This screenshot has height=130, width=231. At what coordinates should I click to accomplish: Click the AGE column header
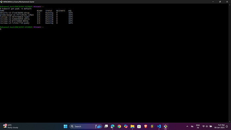tap(70, 11)
